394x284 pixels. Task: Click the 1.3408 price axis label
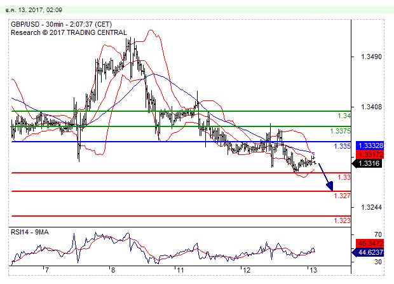371,107
